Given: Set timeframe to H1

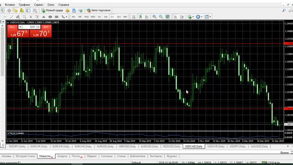Looking at the screenshot, I should 99,17.
